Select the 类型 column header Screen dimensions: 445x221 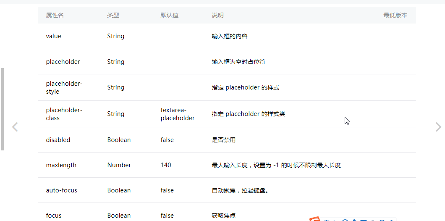click(113, 16)
